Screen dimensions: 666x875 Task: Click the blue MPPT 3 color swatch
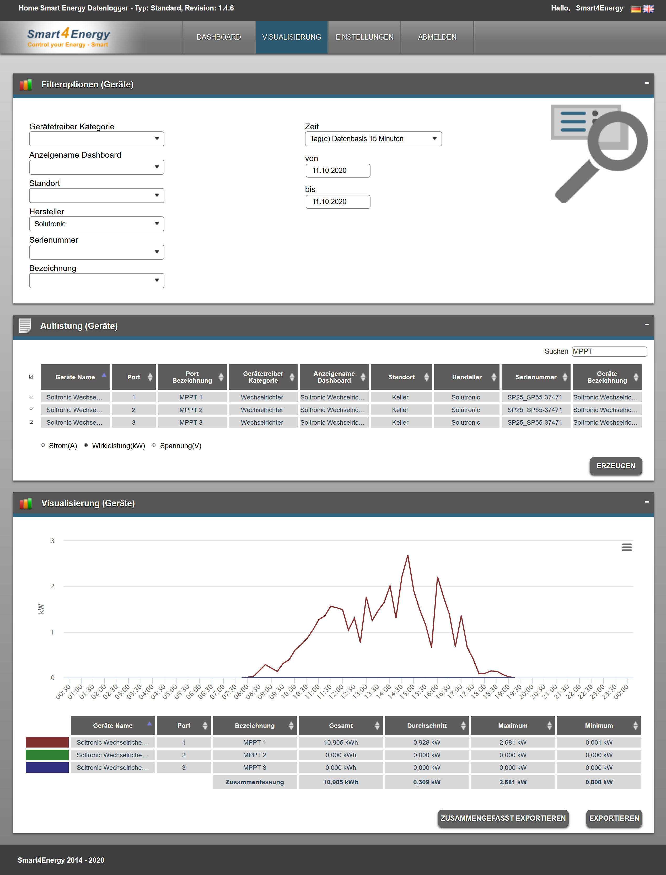(47, 767)
